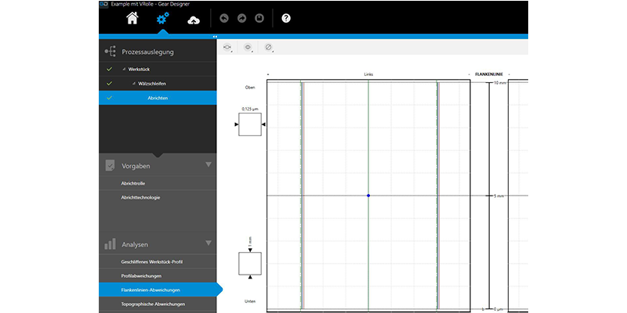Redo the last action
Viewport: 627px width, 313px height.
click(x=241, y=18)
